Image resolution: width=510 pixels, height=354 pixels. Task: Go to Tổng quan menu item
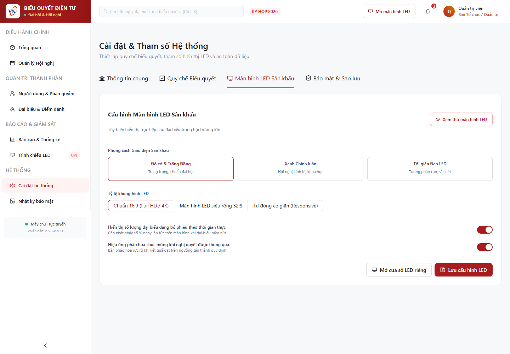[45, 47]
